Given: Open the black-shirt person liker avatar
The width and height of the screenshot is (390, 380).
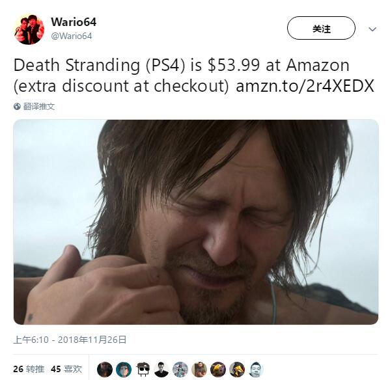Looking at the screenshot, I should click(x=161, y=370).
